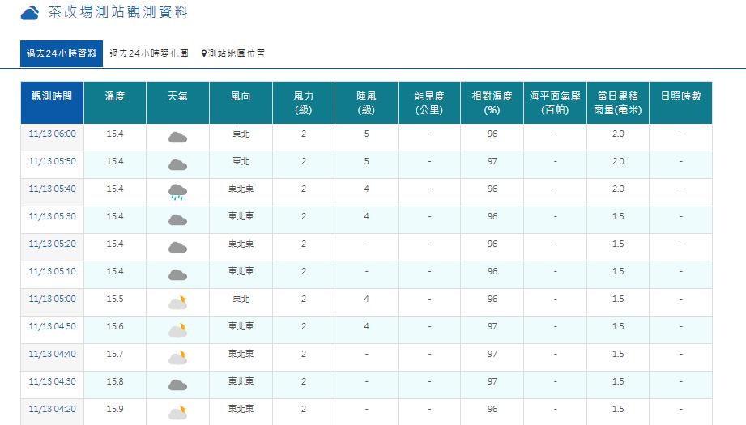Screen dimensions: 746x425
Task: Click the 風力(級) column header
Action: (x=304, y=103)
